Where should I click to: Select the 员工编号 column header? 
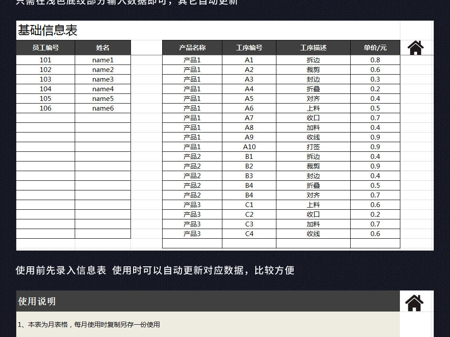46,47
